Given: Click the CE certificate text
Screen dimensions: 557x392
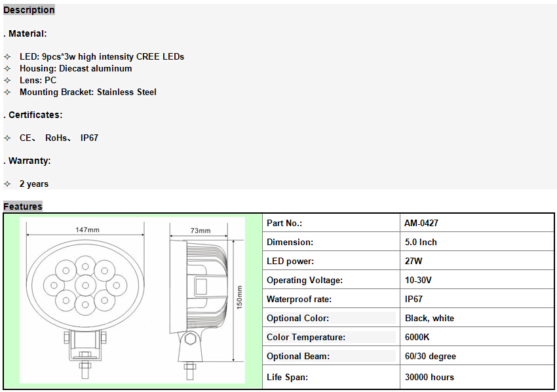Looking at the screenshot, I should point(27,138).
